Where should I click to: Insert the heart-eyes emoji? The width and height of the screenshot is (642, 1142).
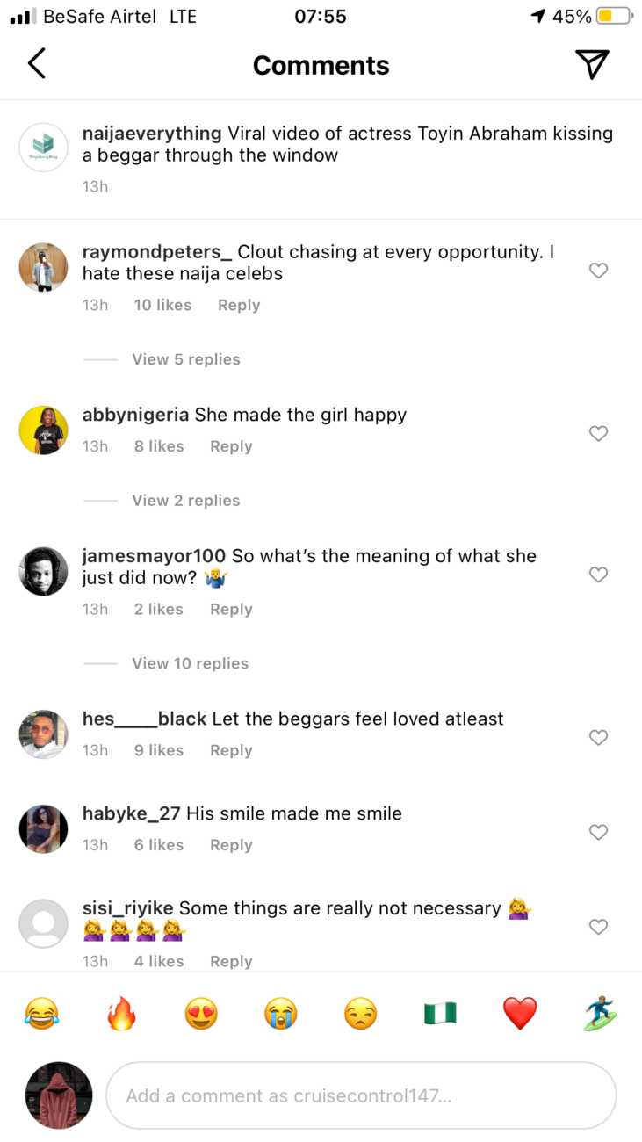[x=201, y=1015]
